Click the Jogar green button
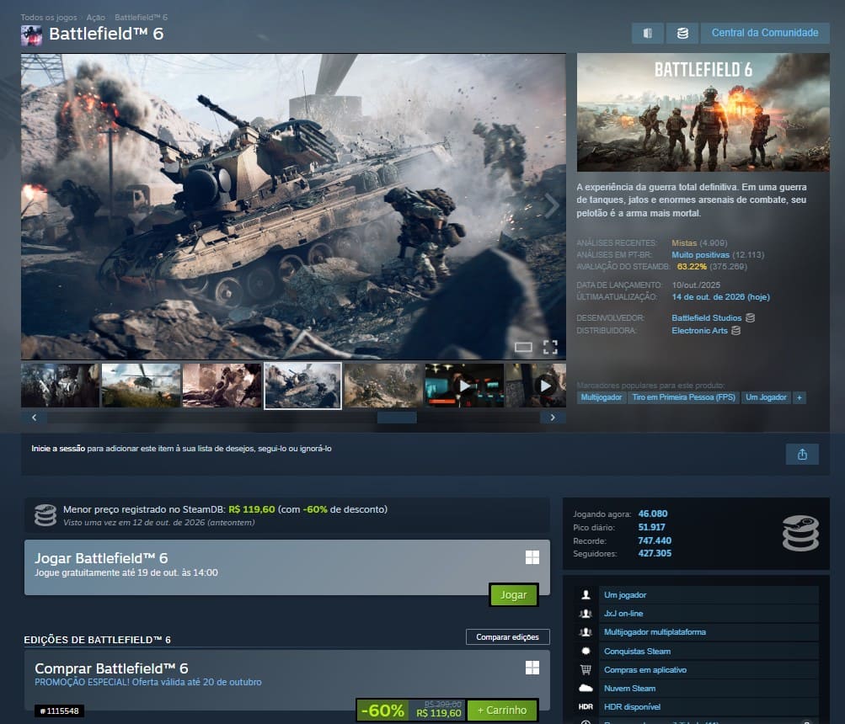Viewport: 845px width, 724px height. [514, 595]
